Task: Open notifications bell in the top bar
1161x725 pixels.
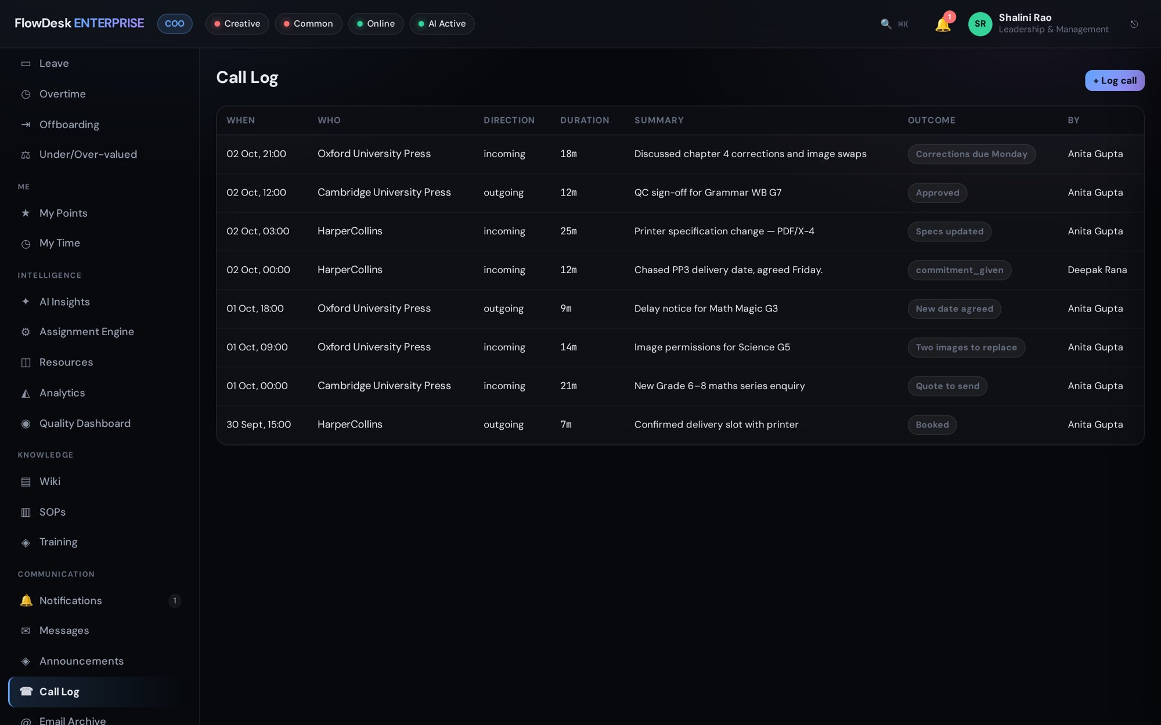Action: [x=943, y=24]
